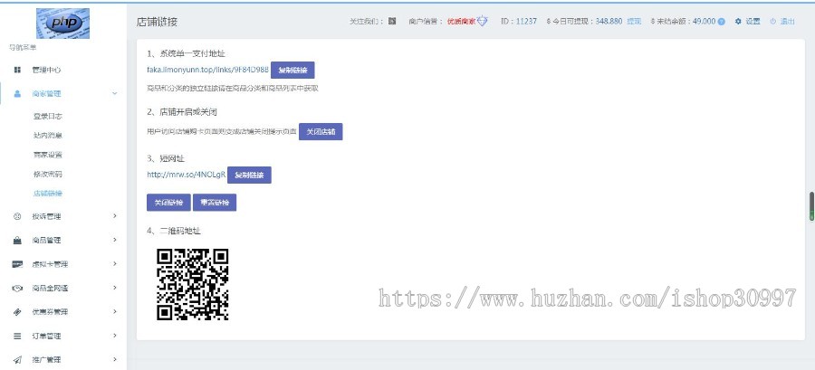Expand the 优惠券管理 chevron
Viewport: 815px width, 370px height.
tap(115, 311)
